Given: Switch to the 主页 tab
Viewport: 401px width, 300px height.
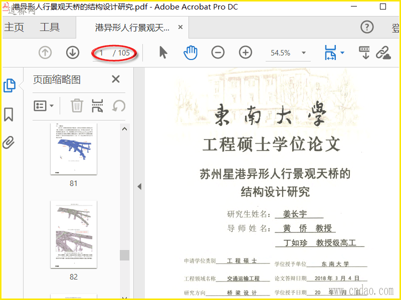Looking at the screenshot, I should (14, 27).
